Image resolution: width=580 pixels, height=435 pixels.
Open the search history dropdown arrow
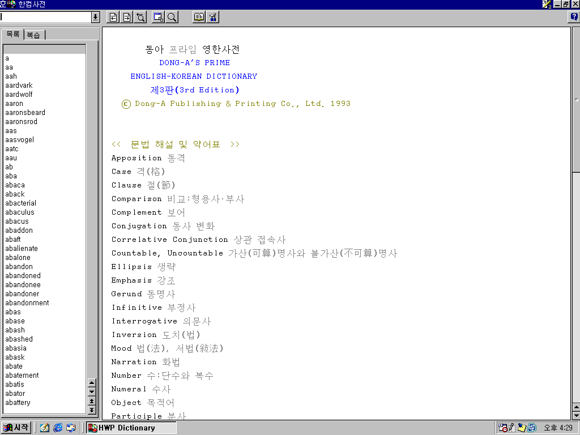point(95,17)
